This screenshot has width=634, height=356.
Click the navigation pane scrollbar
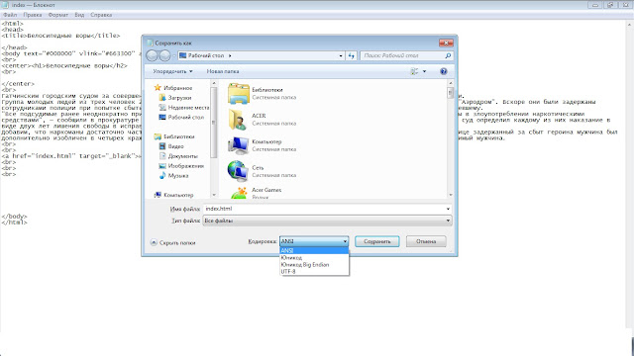(x=214, y=138)
